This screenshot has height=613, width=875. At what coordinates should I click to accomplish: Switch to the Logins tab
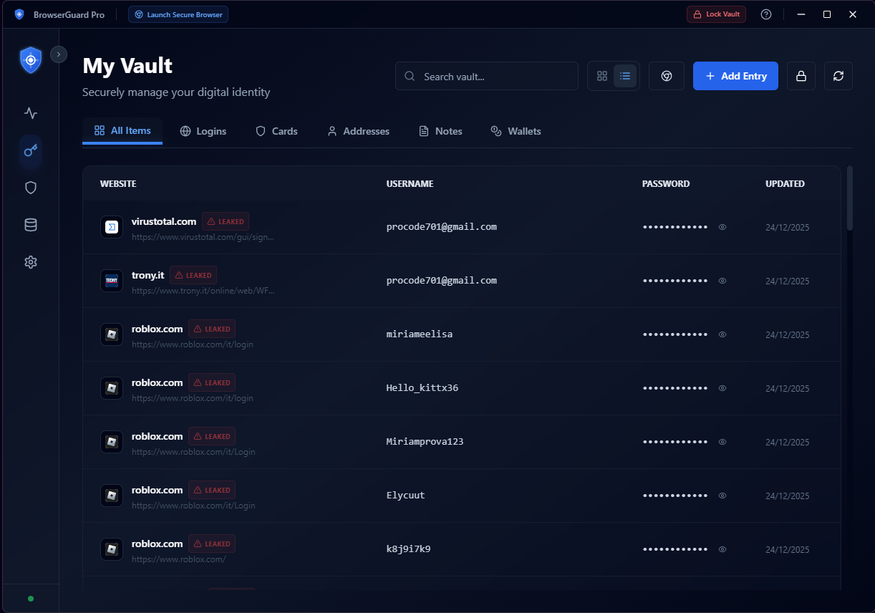(x=203, y=131)
